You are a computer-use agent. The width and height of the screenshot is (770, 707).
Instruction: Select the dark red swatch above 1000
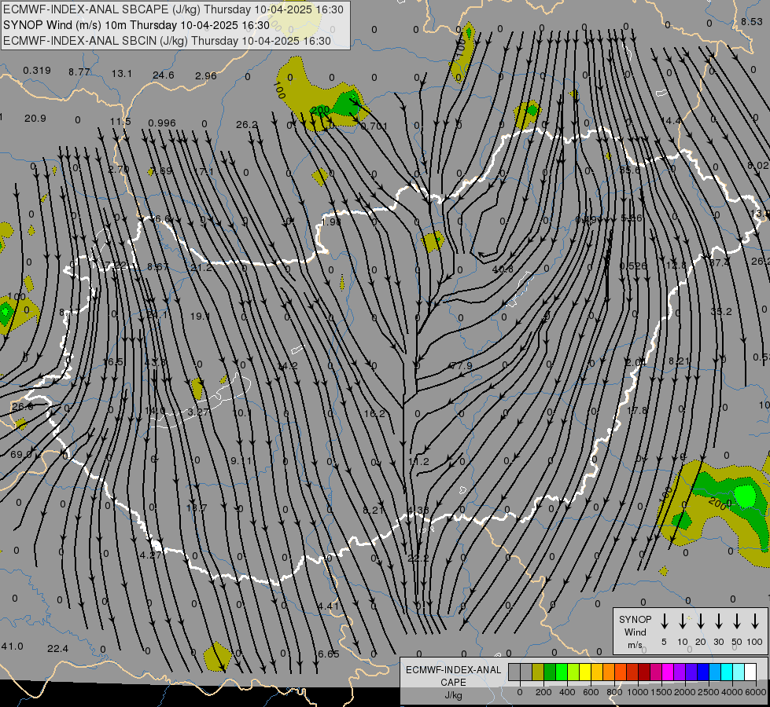(644, 672)
